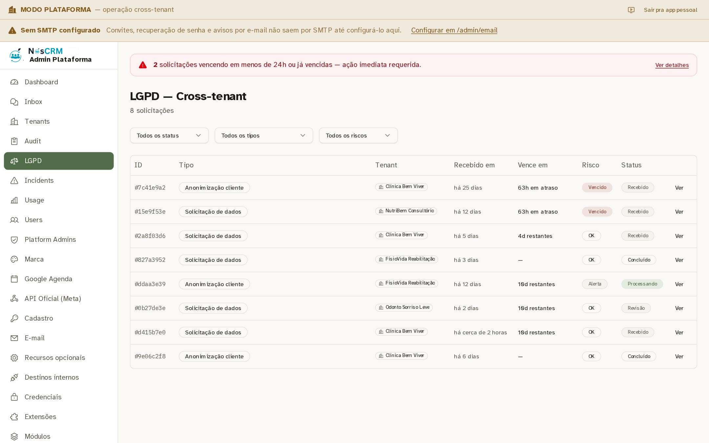Click Odonto Sorriso Leve tenant badge

point(404,307)
